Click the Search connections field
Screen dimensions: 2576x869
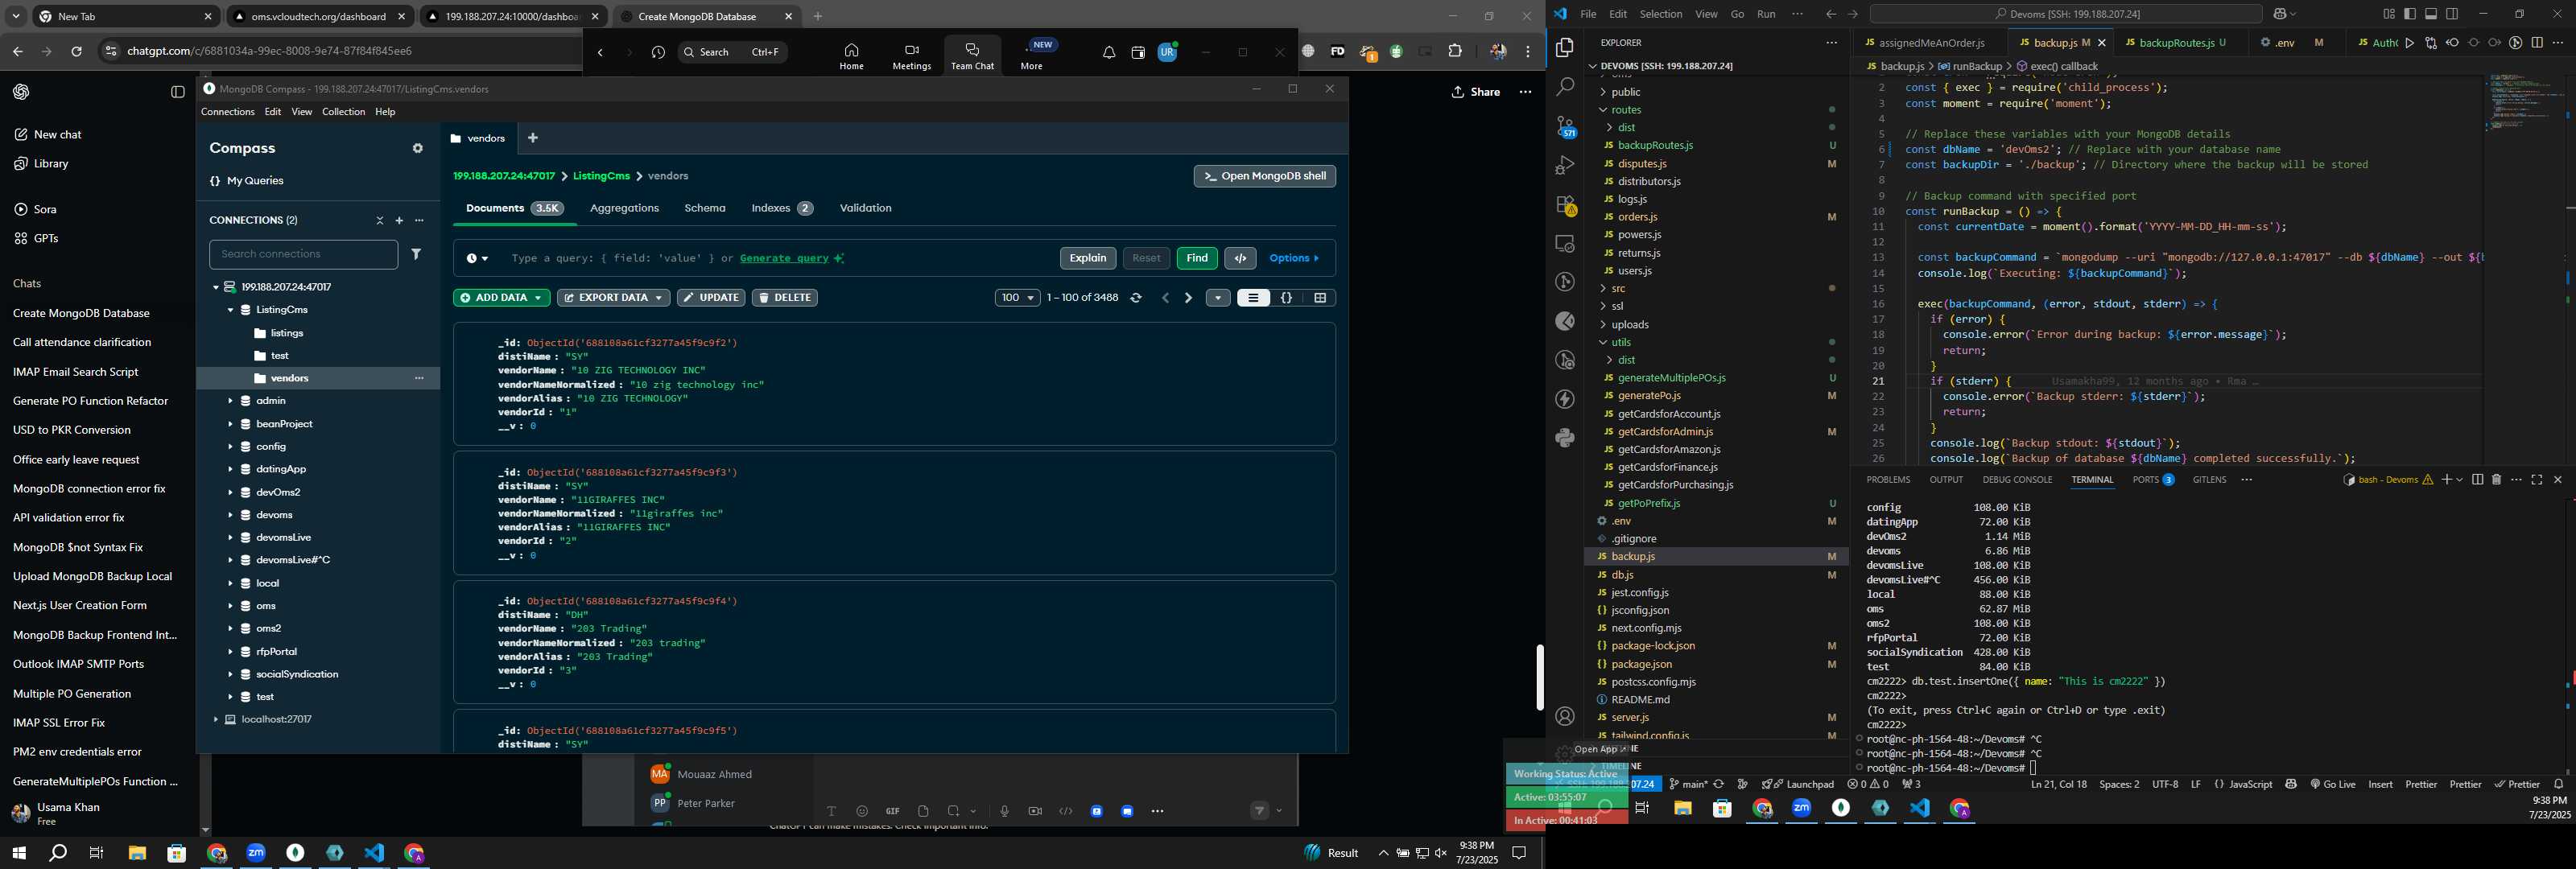(303, 254)
